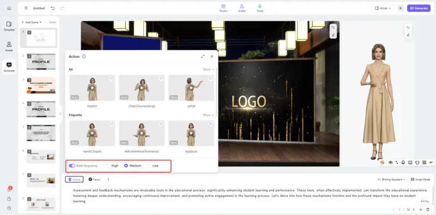Screen dimensions: 436x215
Task: Select the second PROFILE scene thumbnail
Action: [x=41, y=109]
